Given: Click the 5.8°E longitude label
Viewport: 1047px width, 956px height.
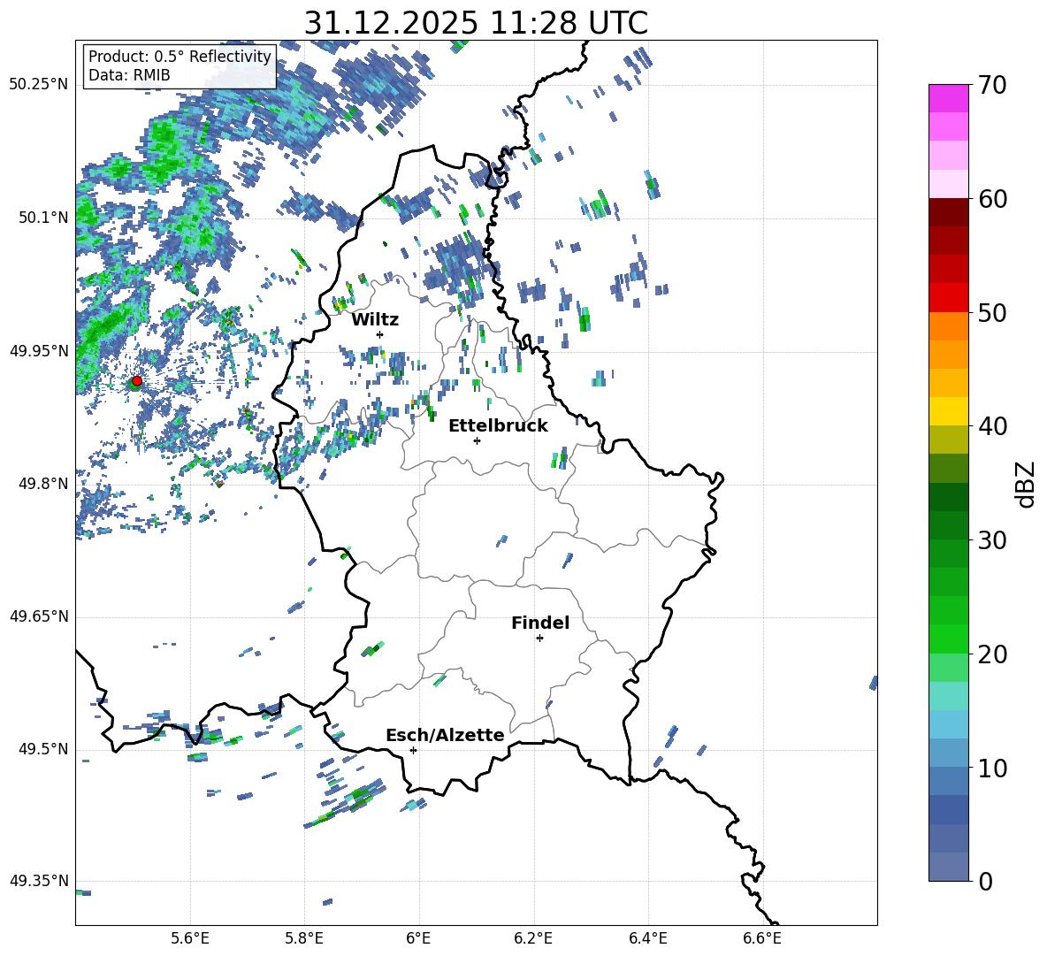Looking at the screenshot, I should point(304,938).
